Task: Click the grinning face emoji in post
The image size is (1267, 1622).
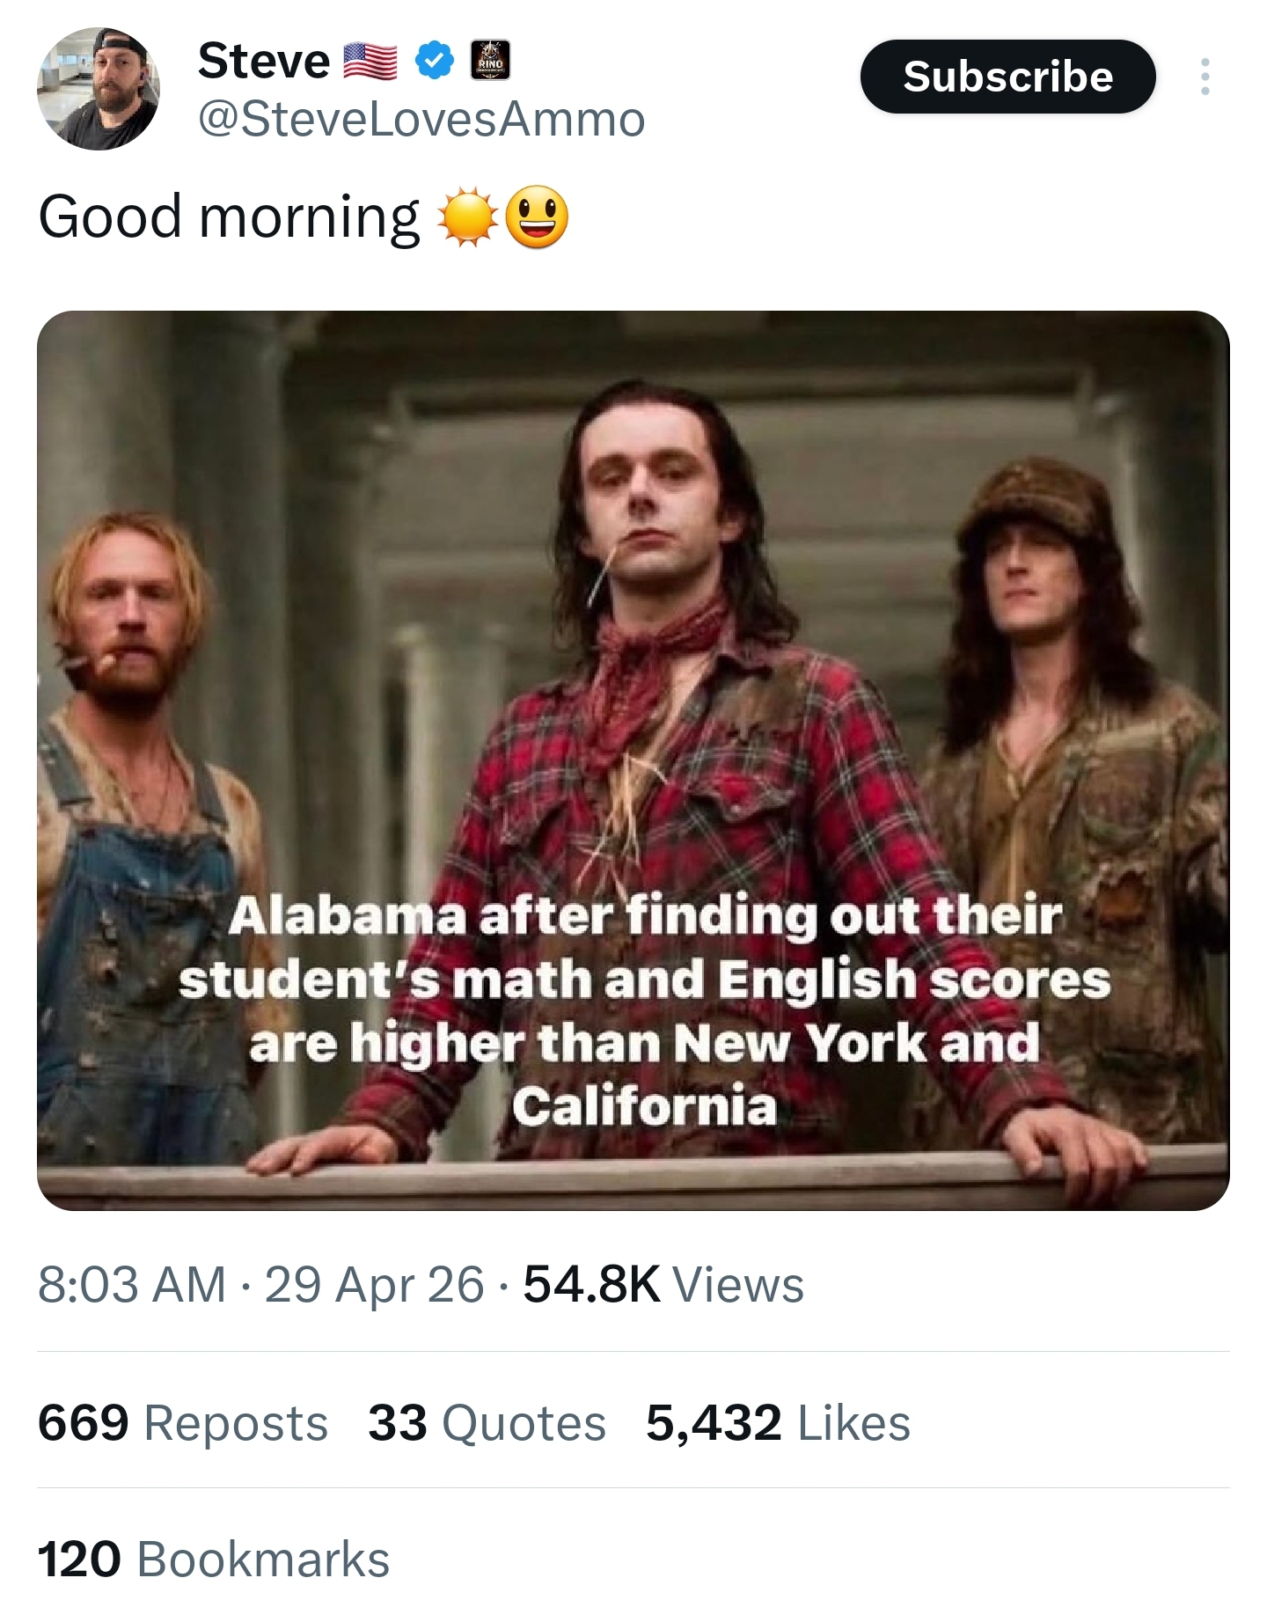Action: click(537, 217)
